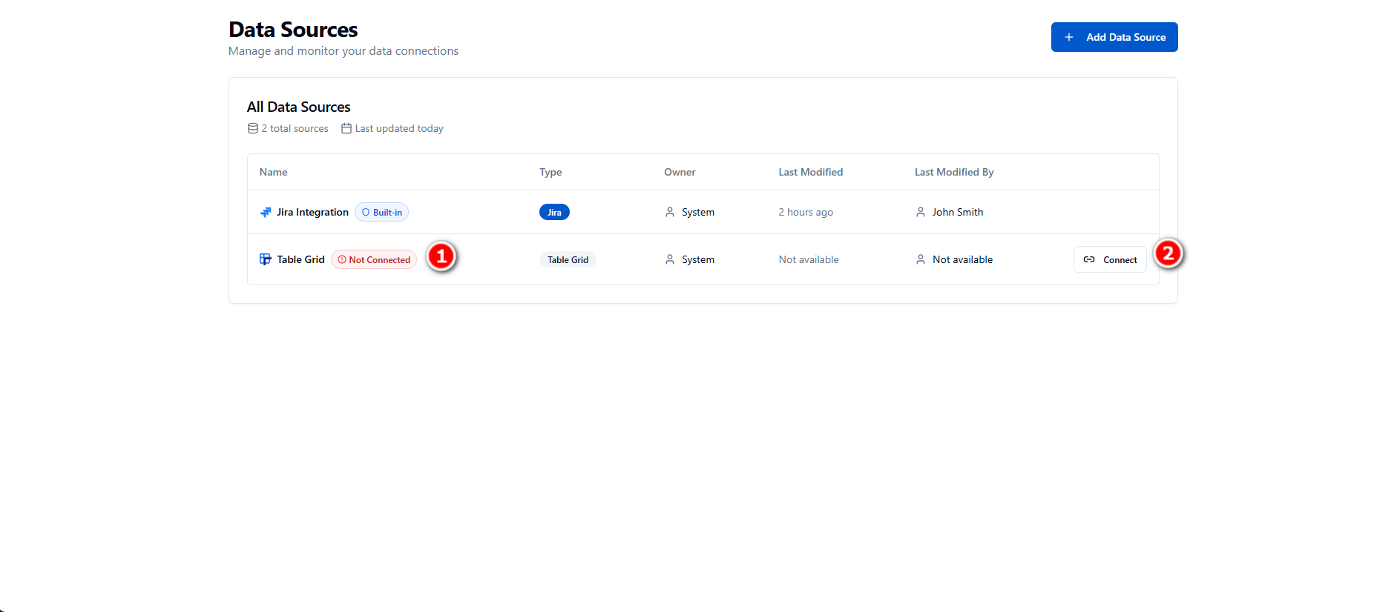Click the shield icon in Built-in badge
The width and height of the screenshot is (1397, 612).
coord(366,212)
